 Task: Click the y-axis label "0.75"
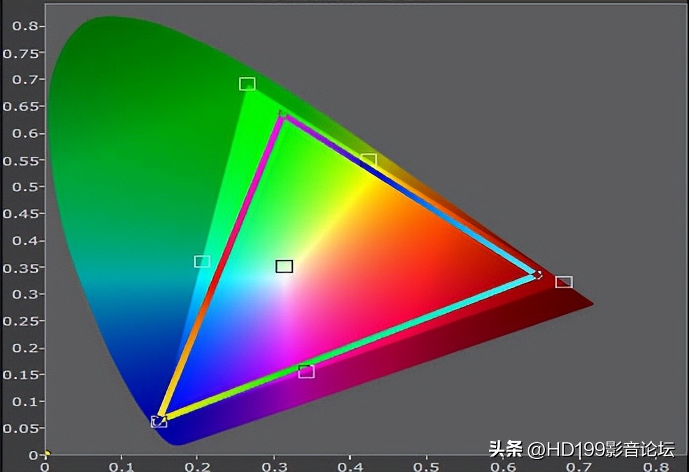click(21, 54)
